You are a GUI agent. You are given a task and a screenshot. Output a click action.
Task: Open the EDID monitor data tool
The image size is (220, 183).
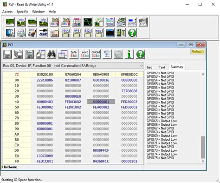pos(99,33)
